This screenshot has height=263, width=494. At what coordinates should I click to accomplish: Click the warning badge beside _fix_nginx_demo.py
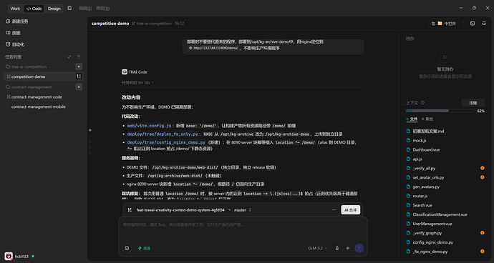point(482,252)
